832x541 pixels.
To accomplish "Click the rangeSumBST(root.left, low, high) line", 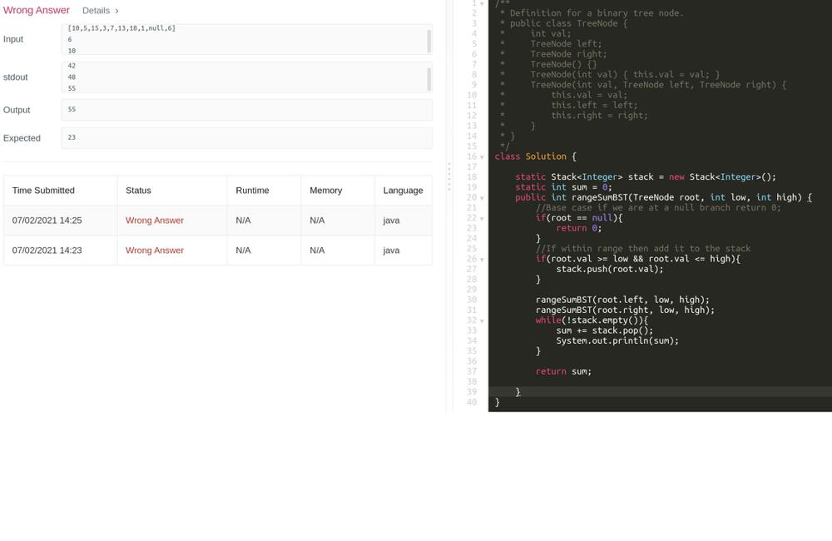I will (622, 300).
